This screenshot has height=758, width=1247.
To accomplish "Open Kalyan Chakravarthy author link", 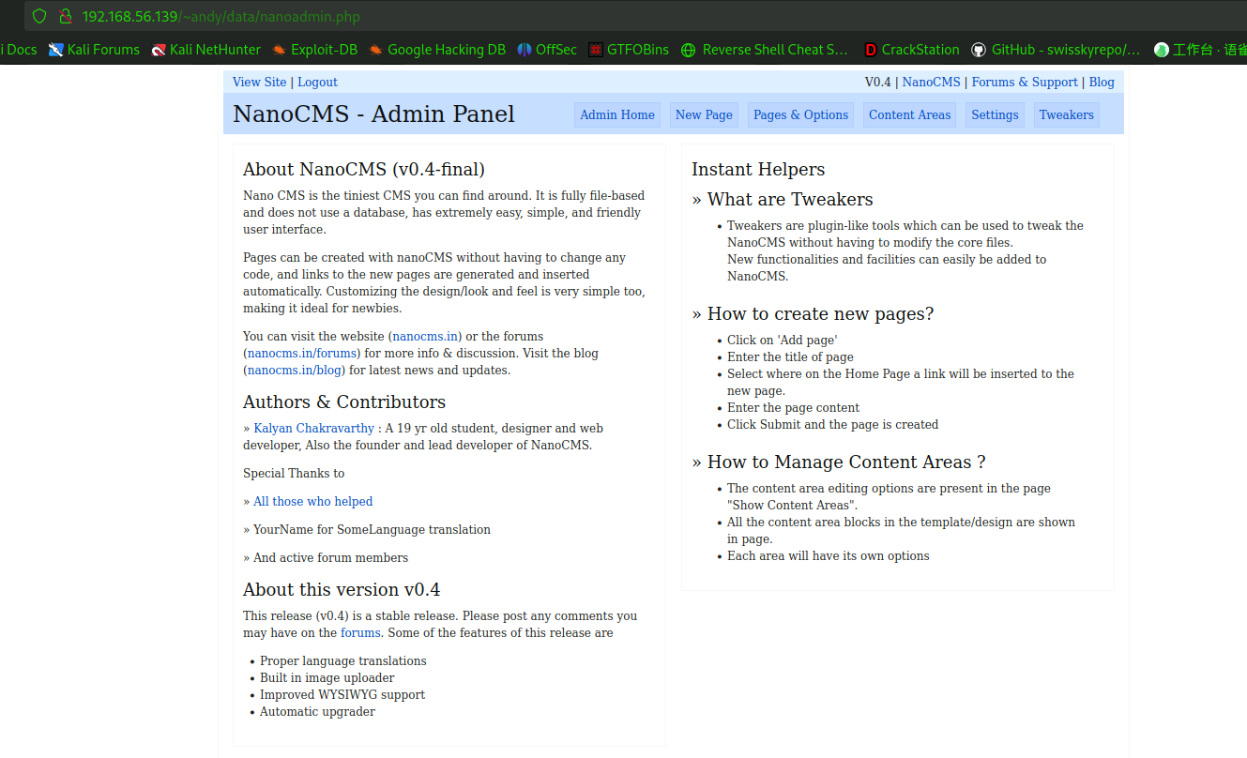I will point(314,428).
